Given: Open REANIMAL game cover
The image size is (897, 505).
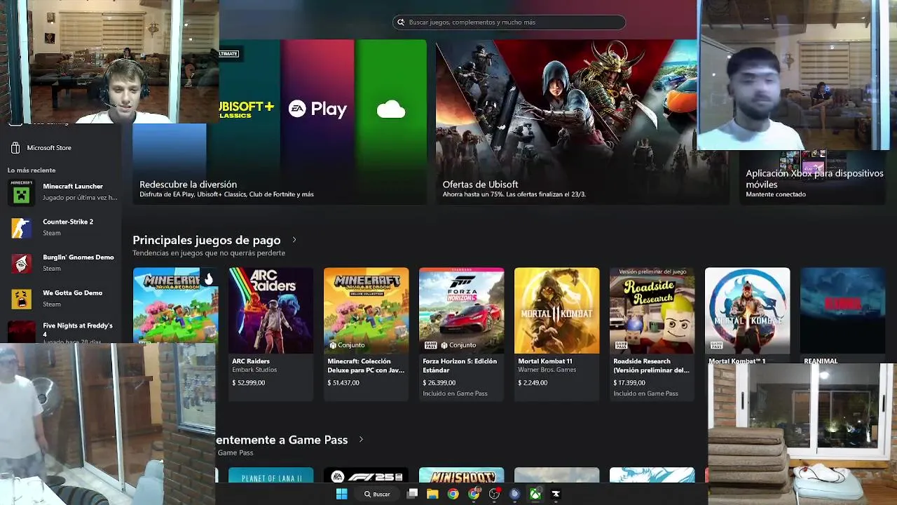Looking at the screenshot, I should pyautogui.click(x=842, y=310).
